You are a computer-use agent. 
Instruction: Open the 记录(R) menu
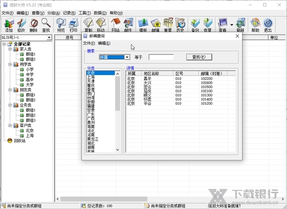(69, 13)
